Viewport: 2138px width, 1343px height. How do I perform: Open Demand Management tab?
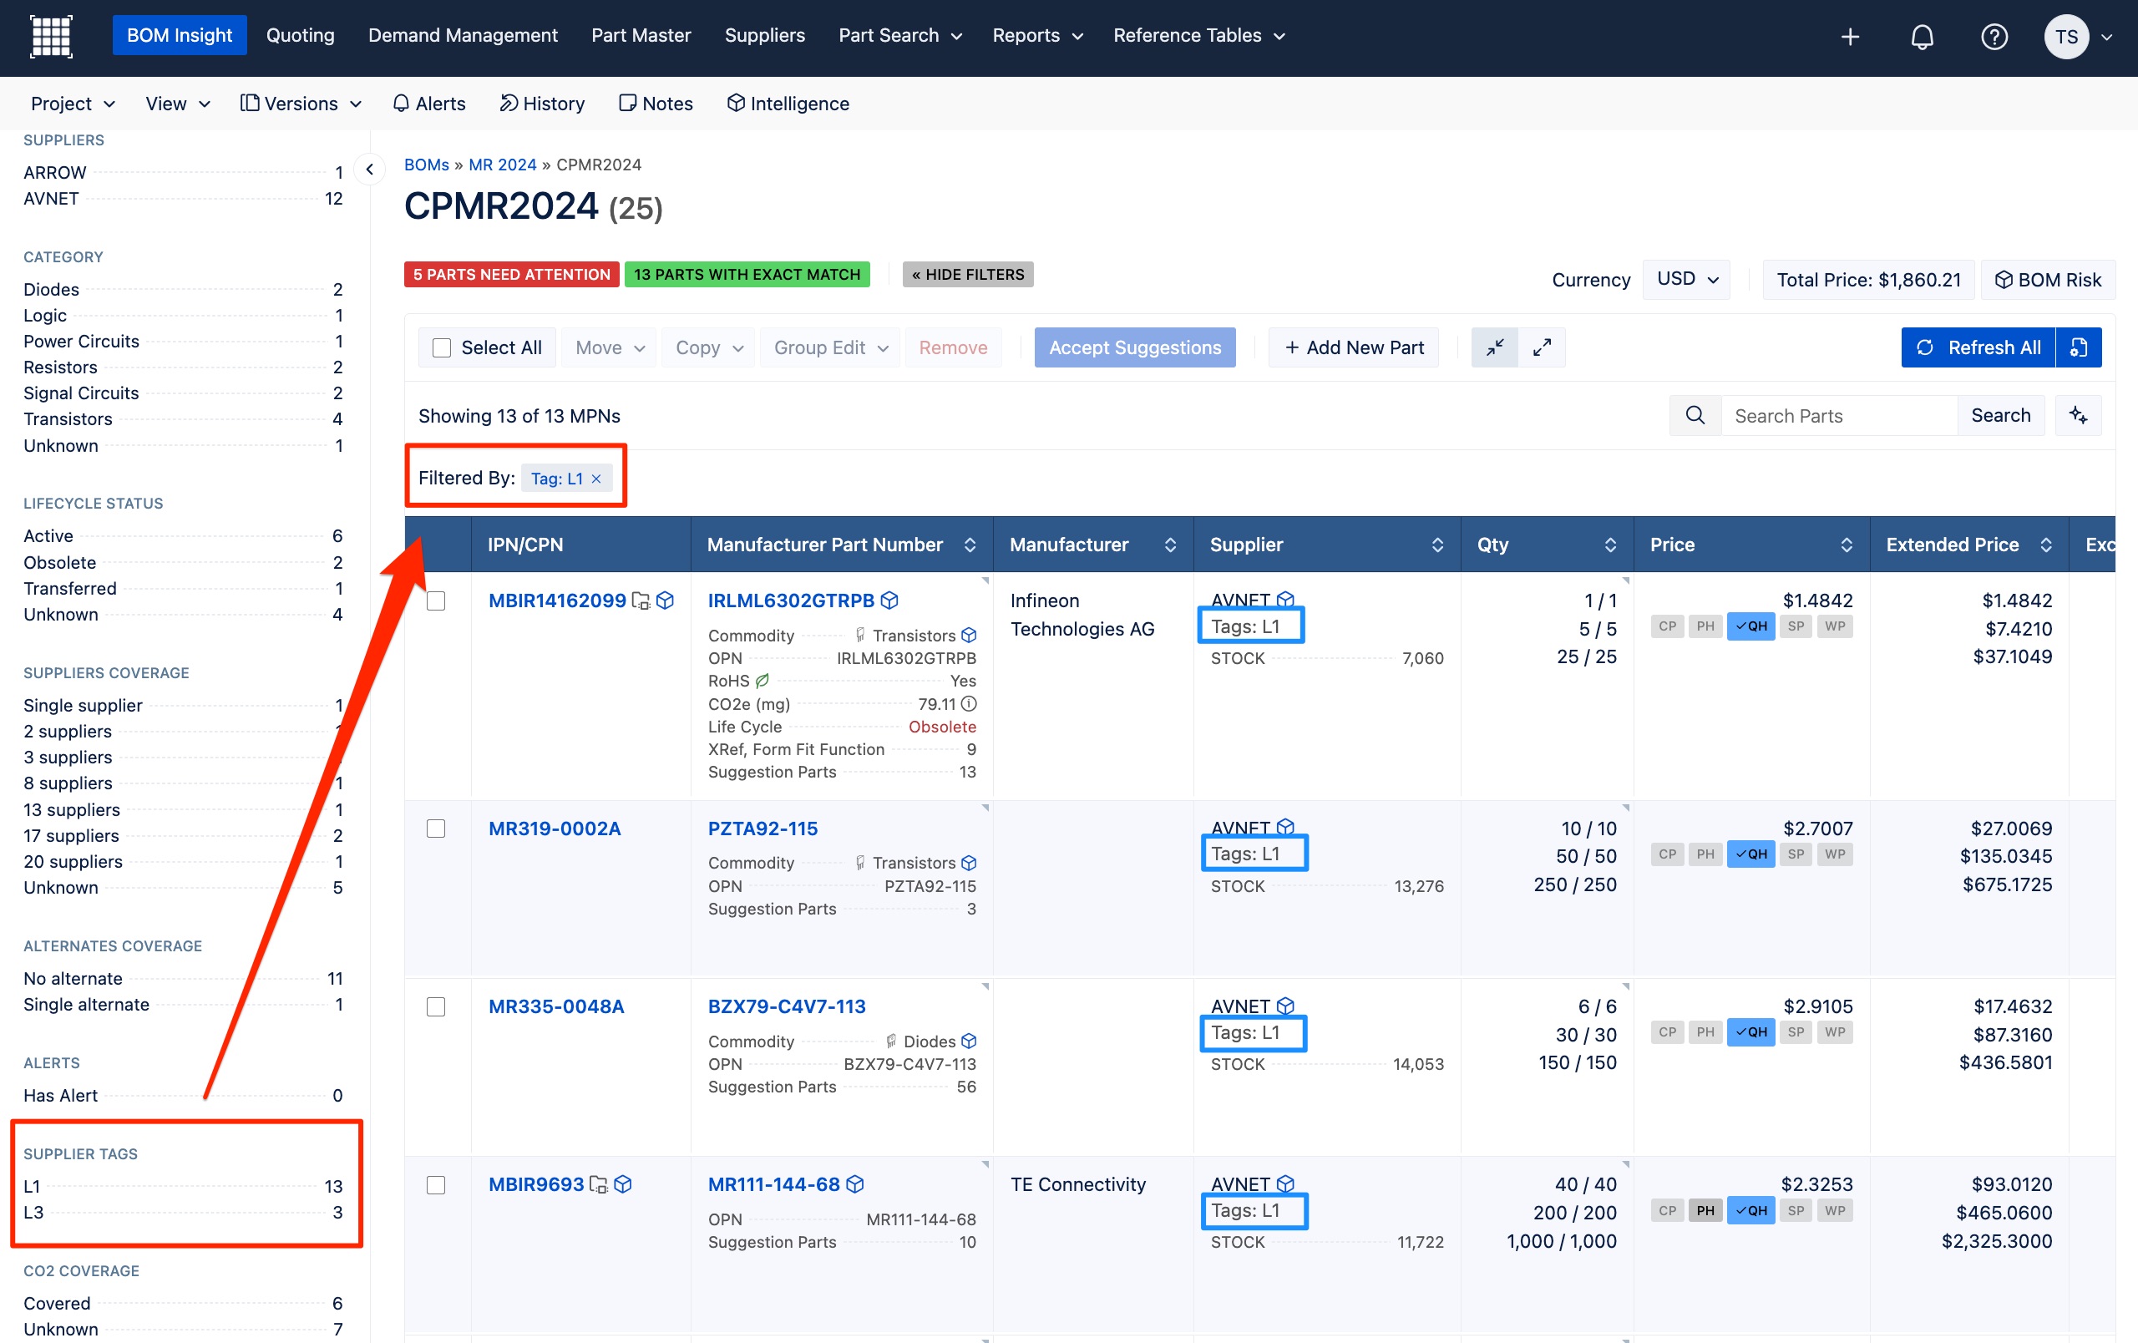click(x=463, y=36)
